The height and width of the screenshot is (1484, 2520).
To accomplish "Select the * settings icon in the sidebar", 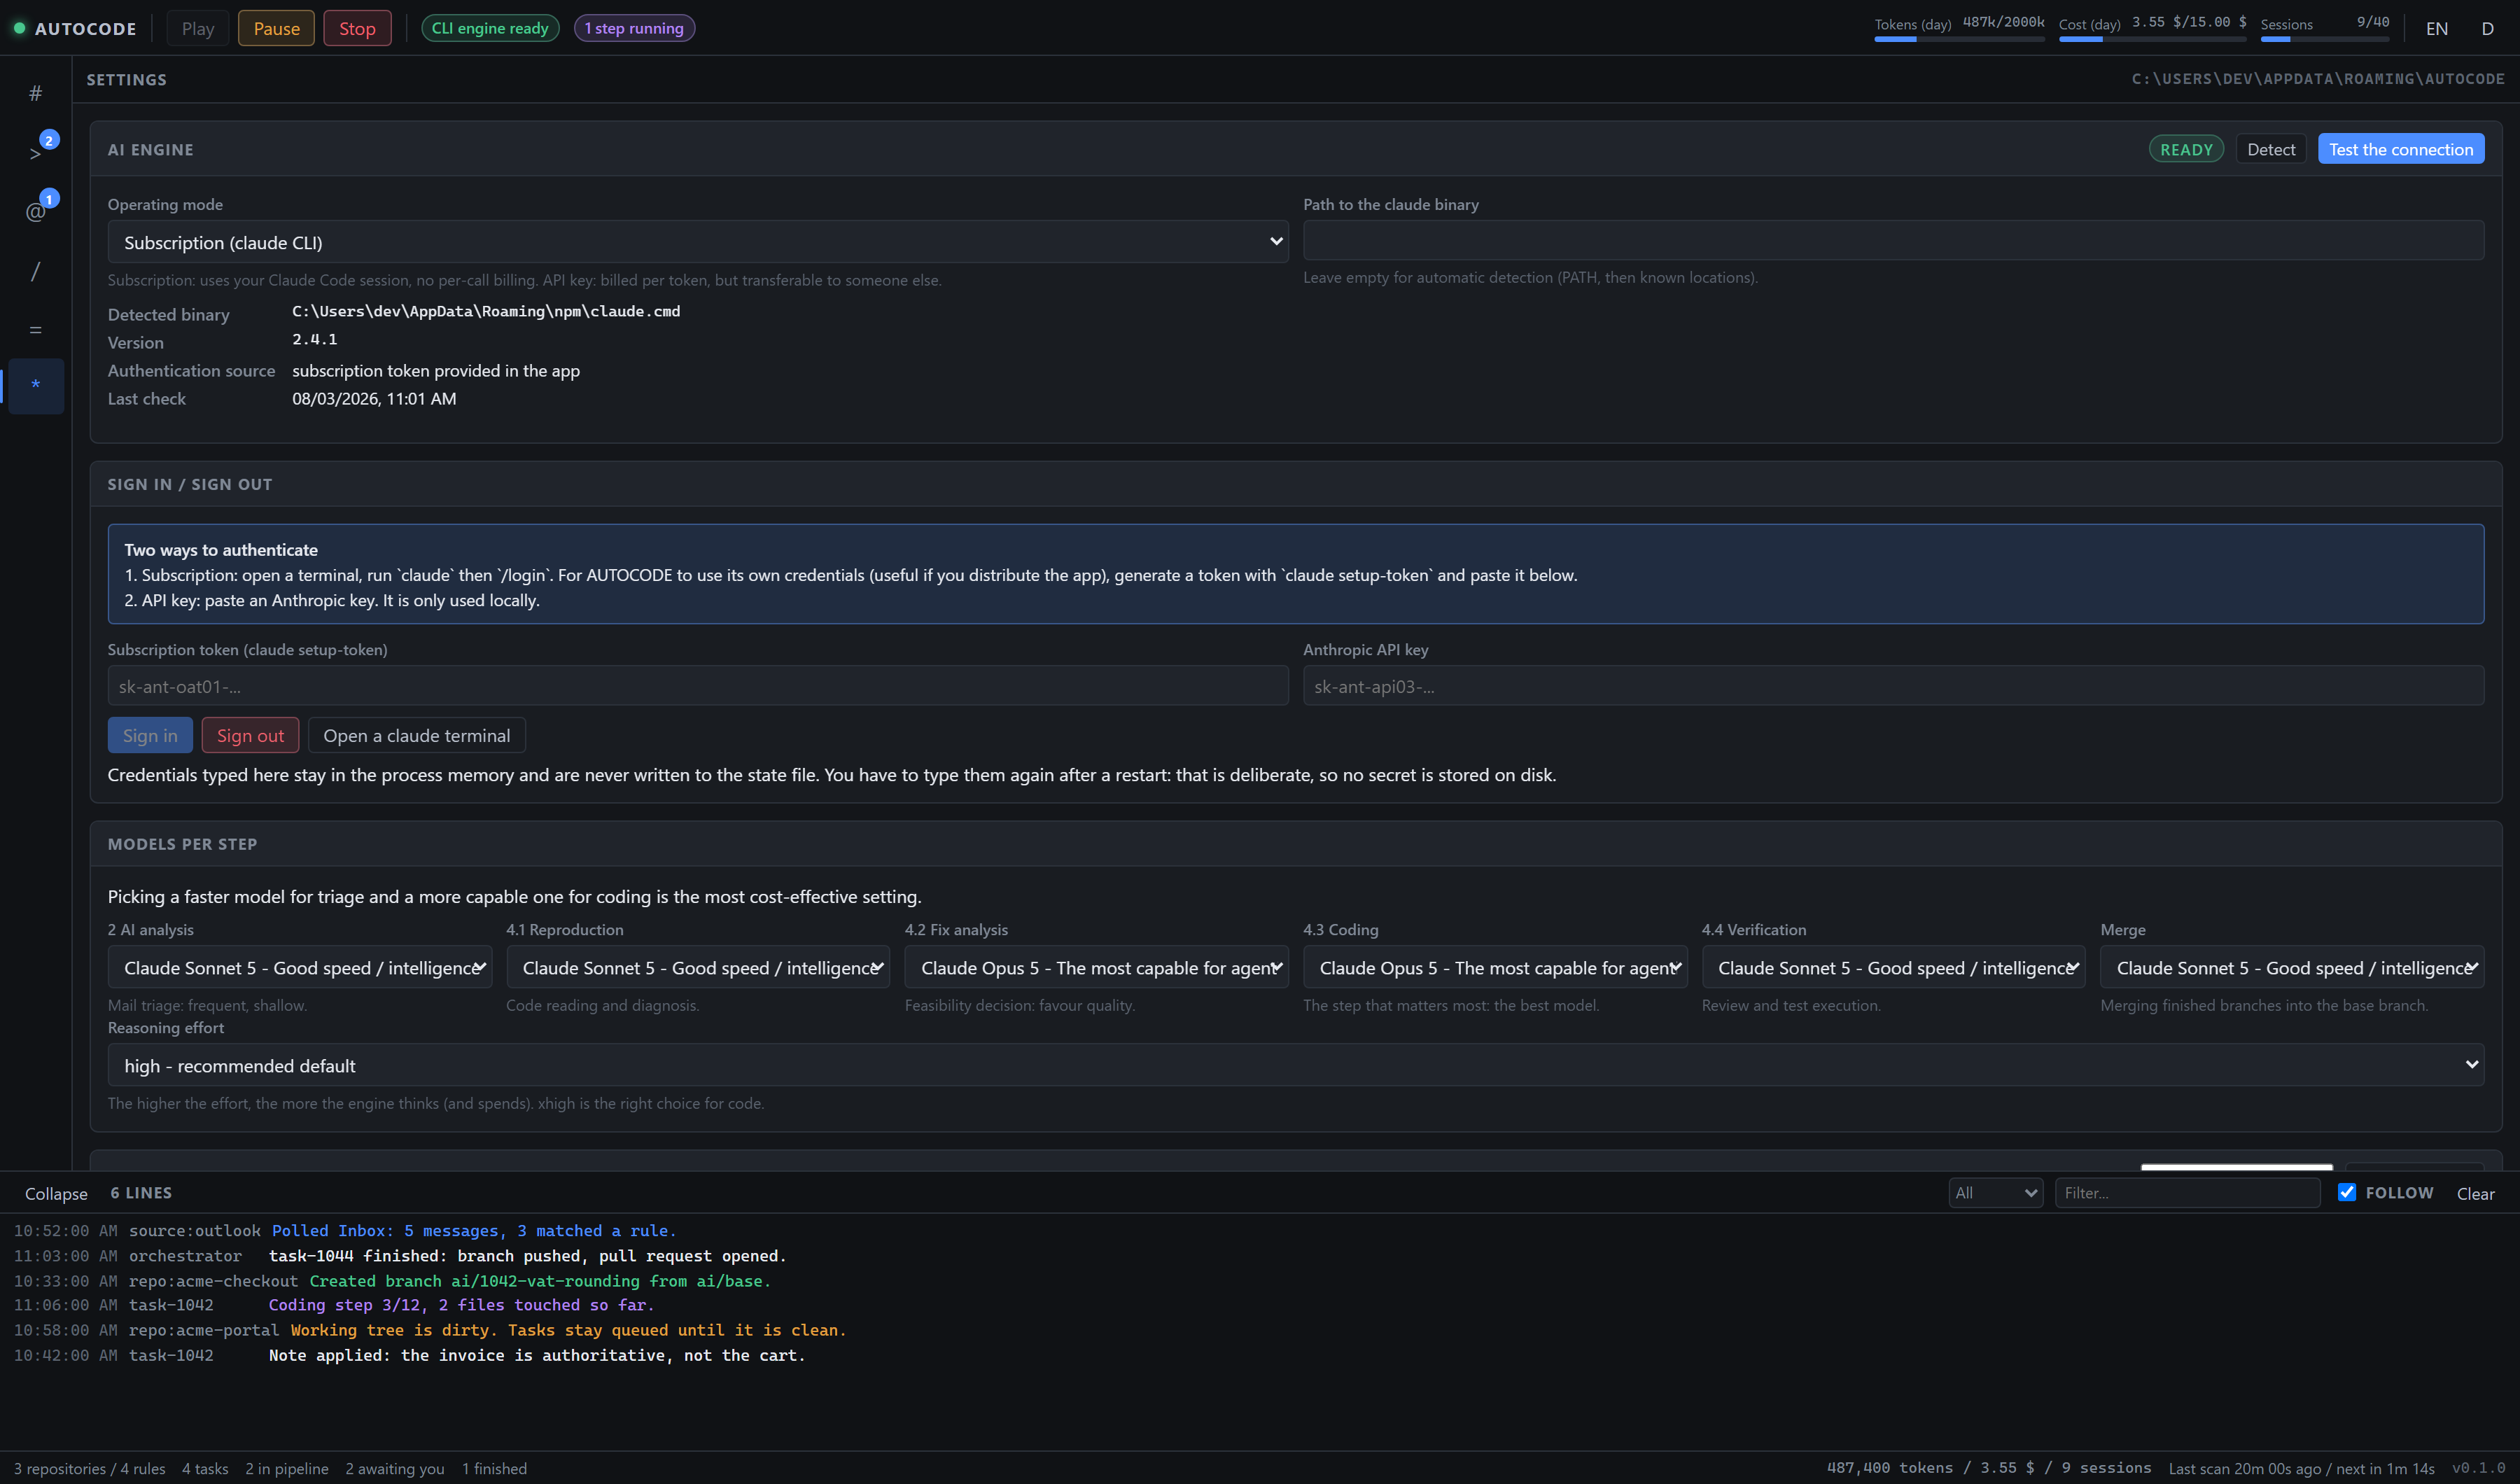I will (36, 386).
